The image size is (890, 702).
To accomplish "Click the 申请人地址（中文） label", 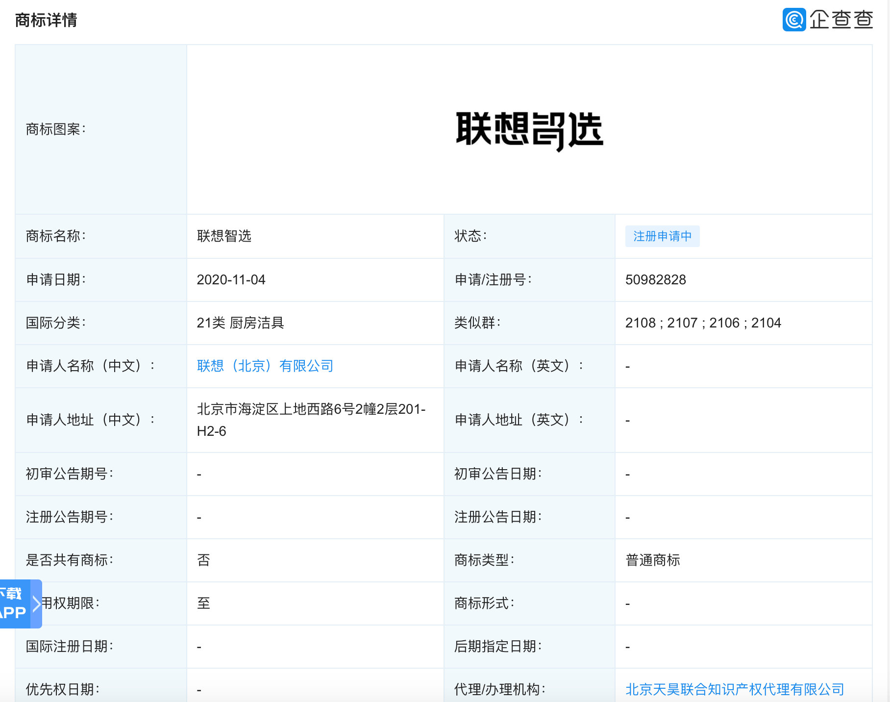I will click(90, 420).
